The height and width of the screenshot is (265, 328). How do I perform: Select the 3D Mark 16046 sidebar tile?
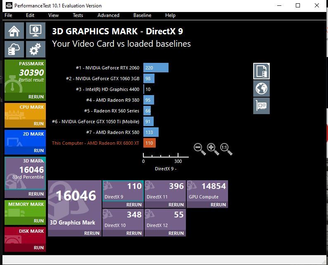[25, 173]
